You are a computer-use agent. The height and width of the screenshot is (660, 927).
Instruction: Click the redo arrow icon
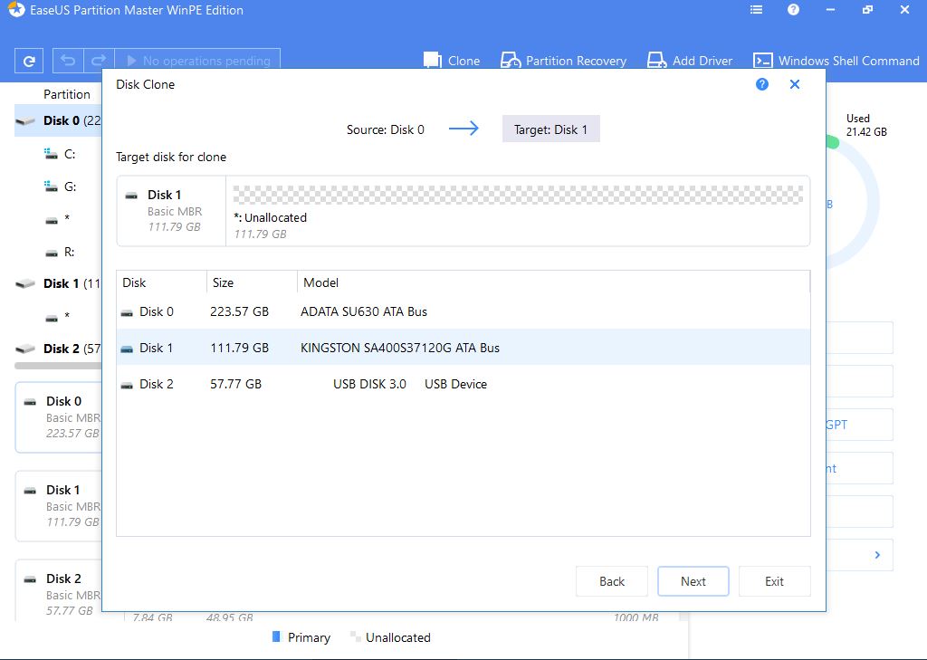[100, 61]
